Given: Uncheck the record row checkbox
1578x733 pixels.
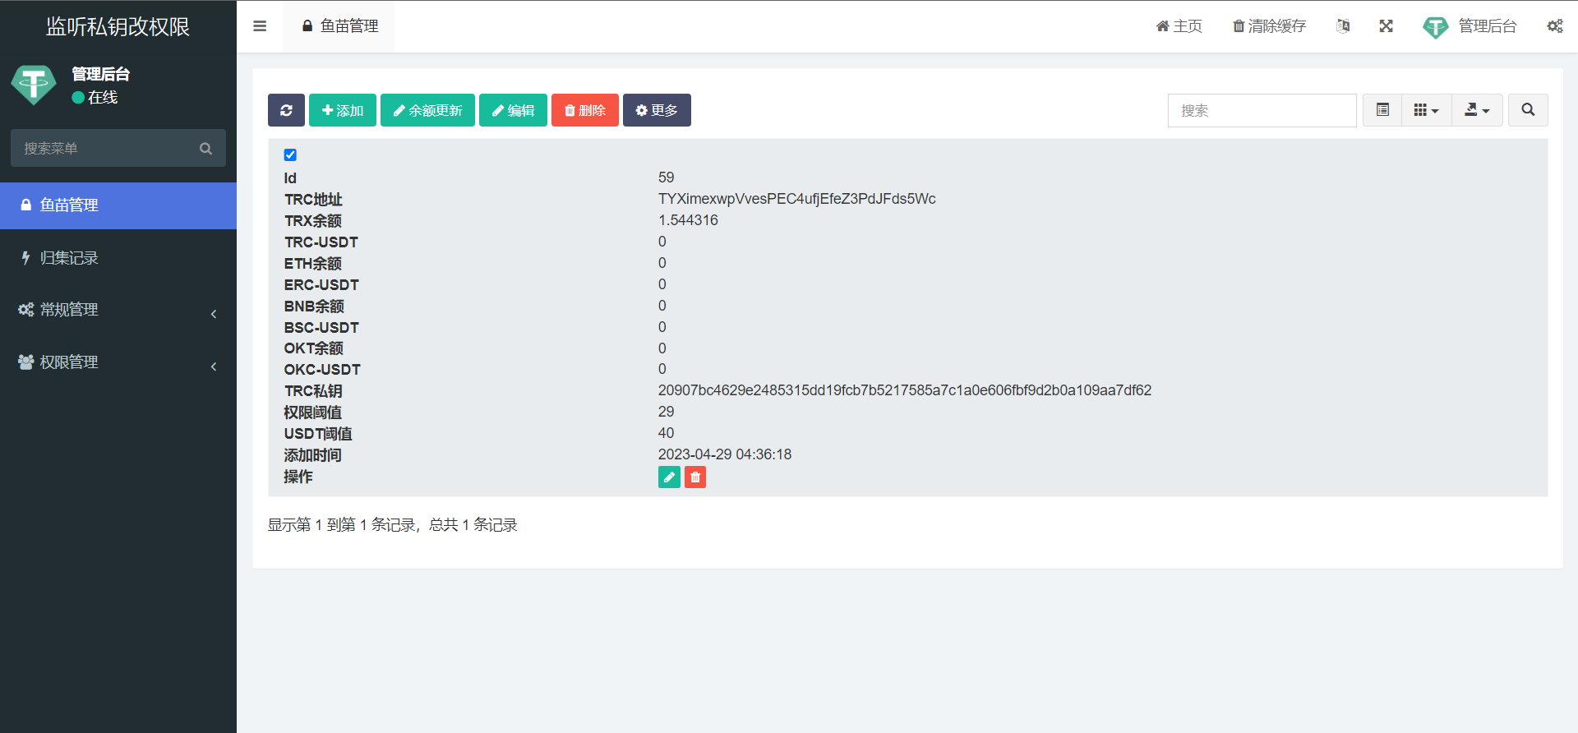Looking at the screenshot, I should (x=290, y=154).
